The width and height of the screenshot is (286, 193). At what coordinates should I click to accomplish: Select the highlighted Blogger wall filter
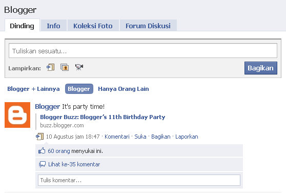point(79,89)
